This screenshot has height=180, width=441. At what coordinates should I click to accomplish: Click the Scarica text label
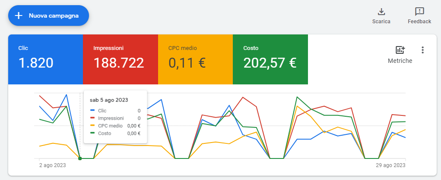[381, 22]
